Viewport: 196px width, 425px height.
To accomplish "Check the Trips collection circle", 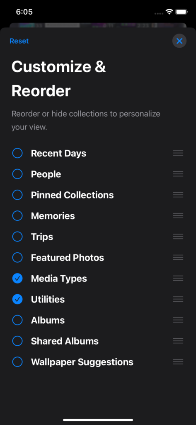I will tap(17, 237).
